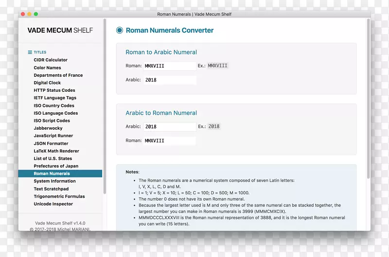Click the main content vertical scrollbar
The width and height of the screenshot is (389, 257).
coord(368,97)
